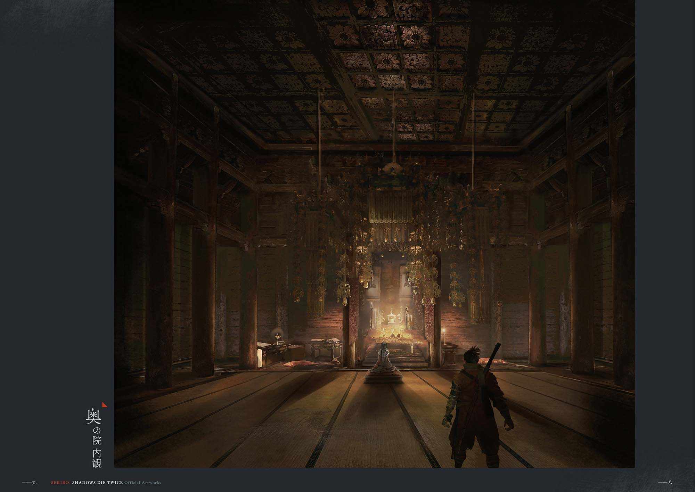Click the red SEKIRO text in the footer
Screen dimensions: 695x492
tap(60, 483)
